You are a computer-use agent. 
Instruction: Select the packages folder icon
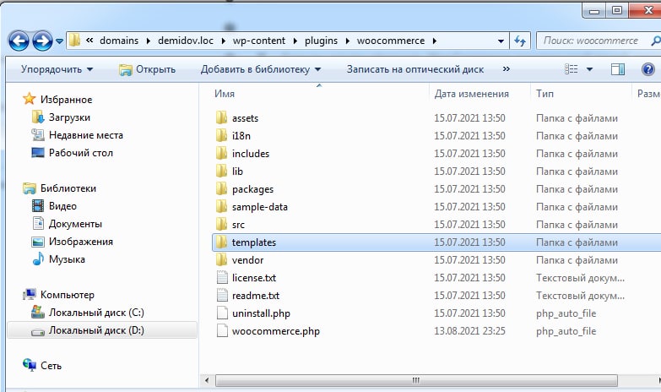(x=221, y=188)
